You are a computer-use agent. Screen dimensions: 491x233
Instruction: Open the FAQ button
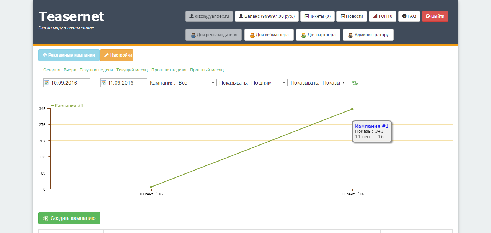409,16
